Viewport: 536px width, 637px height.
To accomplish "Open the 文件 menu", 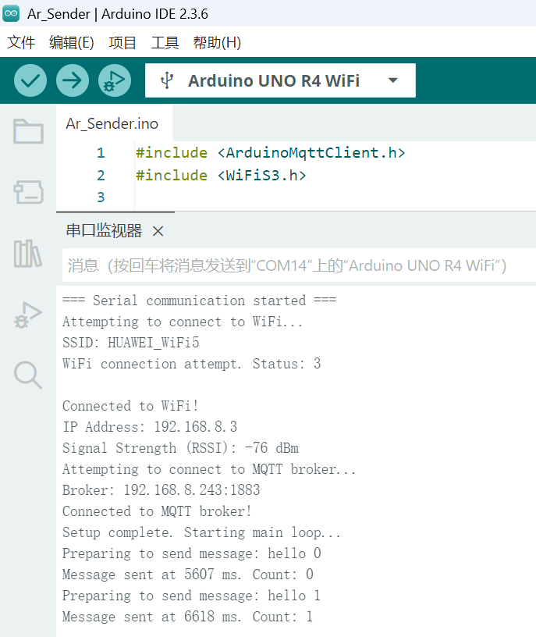I will (21, 42).
